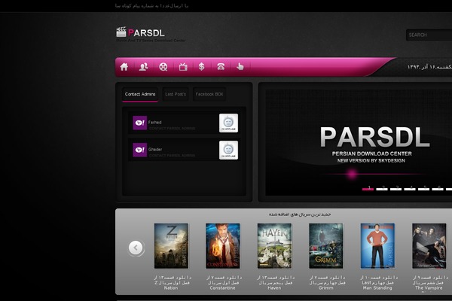Click the Grimm download link text

[x=326, y=283]
